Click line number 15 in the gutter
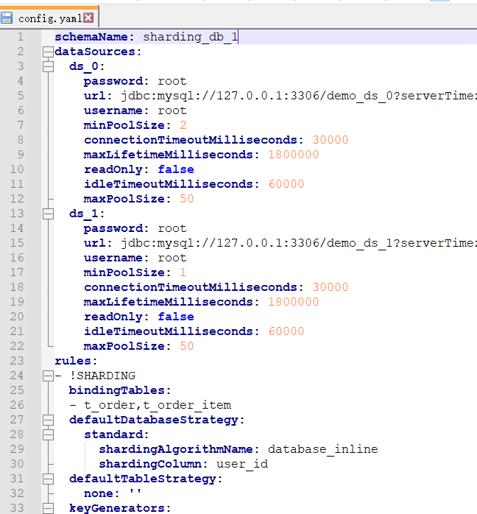The image size is (477, 514). (17, 243)
